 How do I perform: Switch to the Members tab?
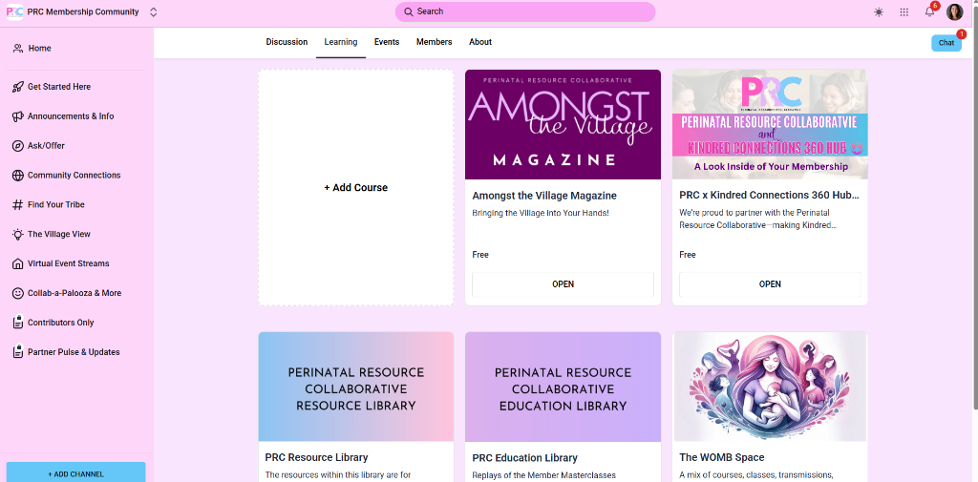click(x=435, y=42)
